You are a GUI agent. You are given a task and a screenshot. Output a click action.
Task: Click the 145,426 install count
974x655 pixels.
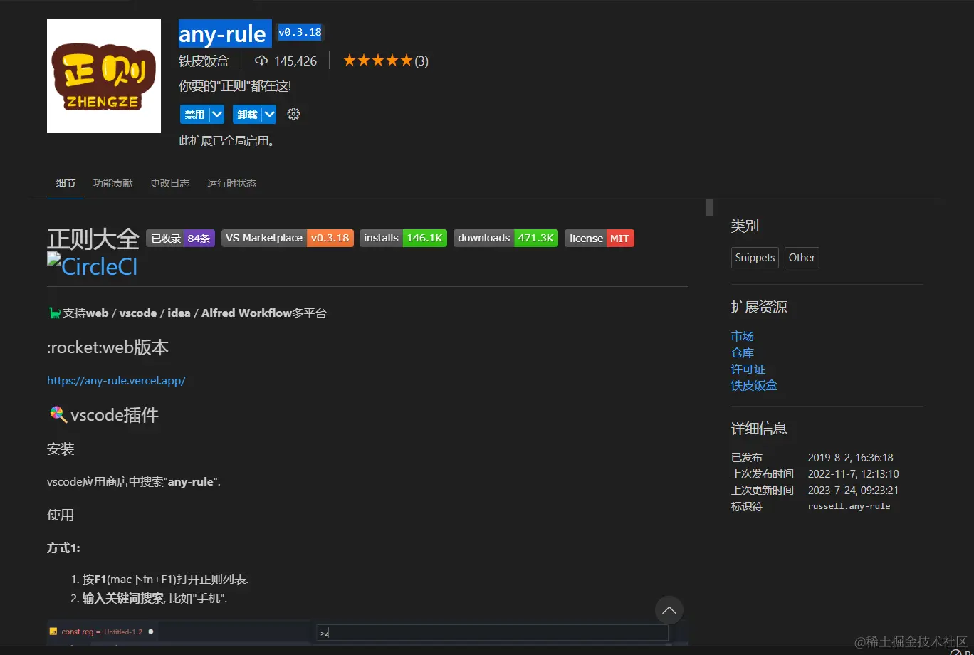286,61
